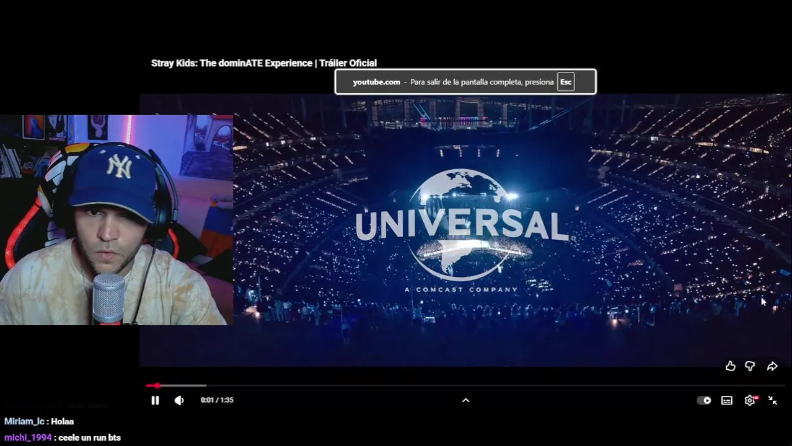Select the chat user michi_1994

tap(29, 438)
